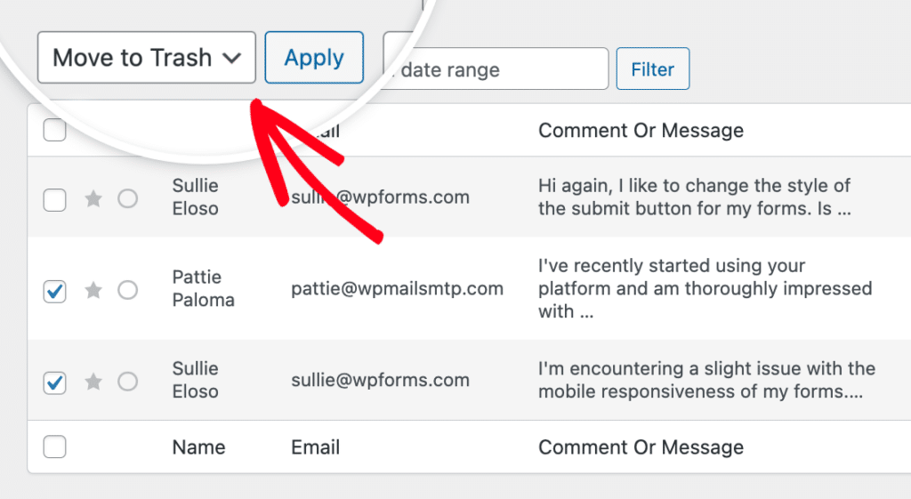Star the last Sullie Eloso entry
The image size is (911, 499).
93,382
